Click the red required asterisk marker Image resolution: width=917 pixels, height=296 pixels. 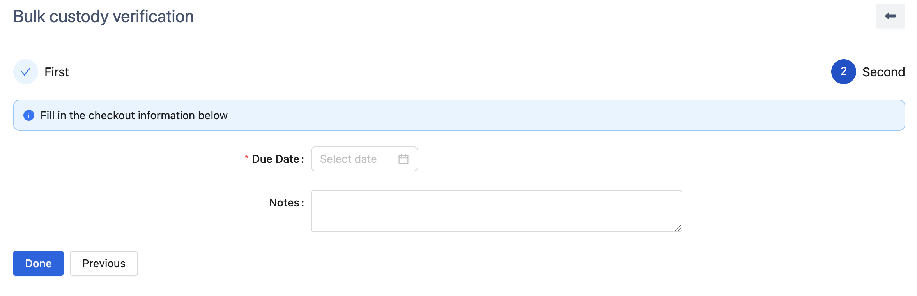246,157
